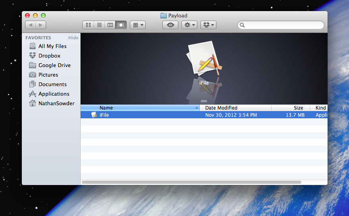Minimize the Payload window
Image resolution: width=349 pixels, height=216 pixels.
(35, 15)
